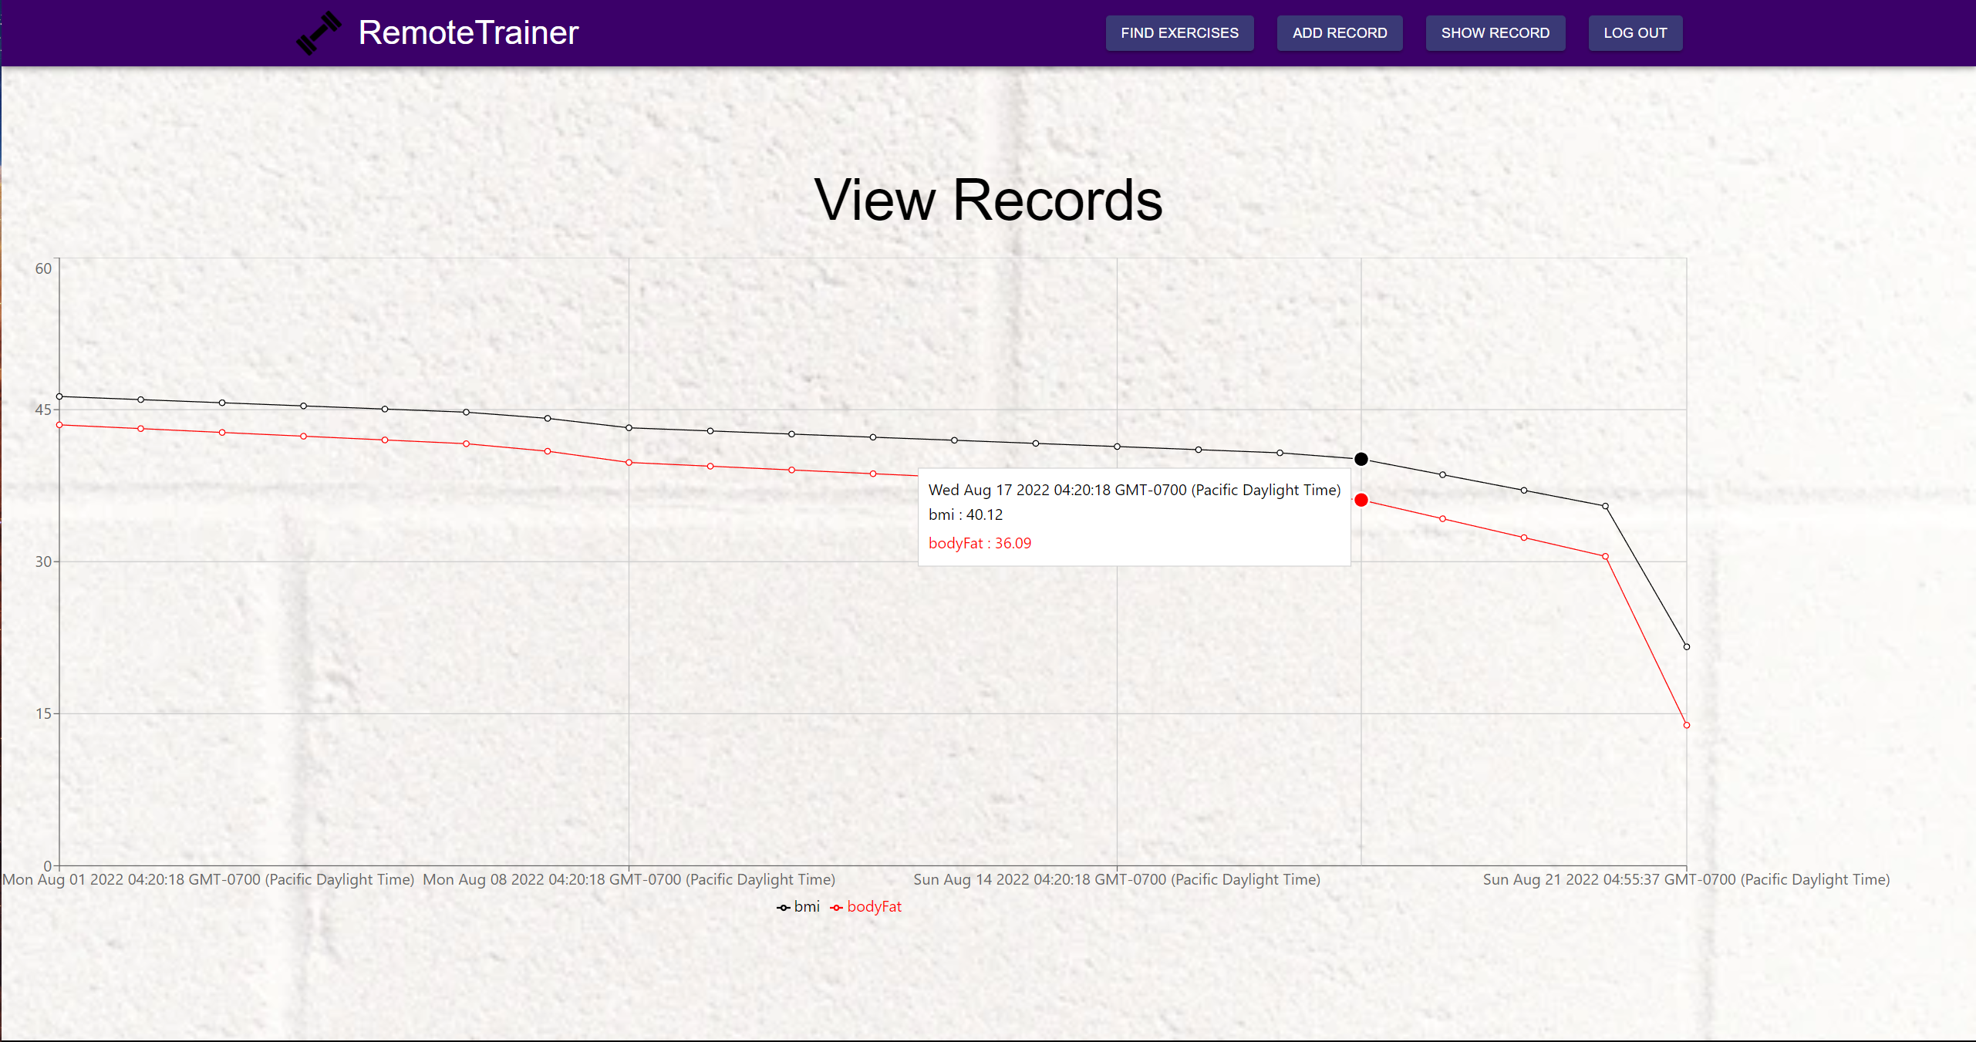Image resolution: width=1976 pixels, height=1042 pixels.
Task: Click the first red bodyFat point at Aug 01
Action: tap(59, 425)
